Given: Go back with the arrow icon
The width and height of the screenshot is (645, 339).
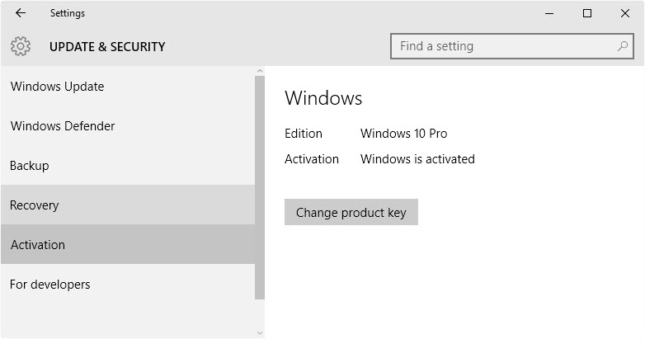Looking at the screenshot, I should tap(20, 13).
